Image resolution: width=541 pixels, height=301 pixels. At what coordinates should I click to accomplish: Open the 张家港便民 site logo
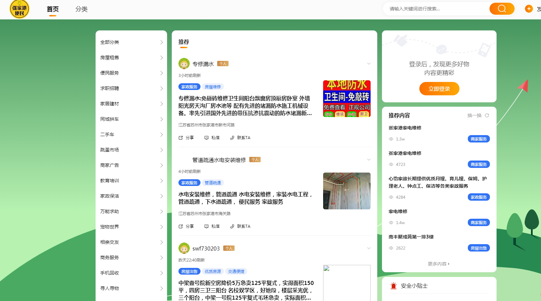pos(19,9)
